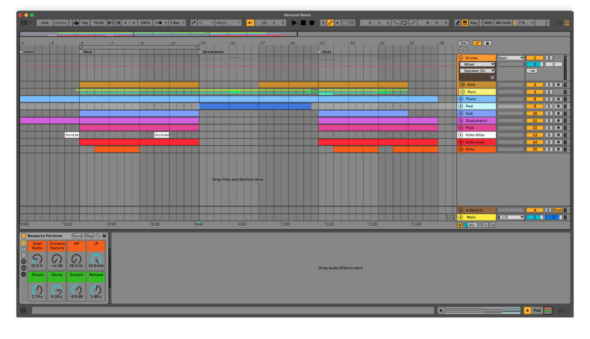Toggle the Respecta Particles device activator
This screenshot has width=590, height=339.
tap(24, 236)
